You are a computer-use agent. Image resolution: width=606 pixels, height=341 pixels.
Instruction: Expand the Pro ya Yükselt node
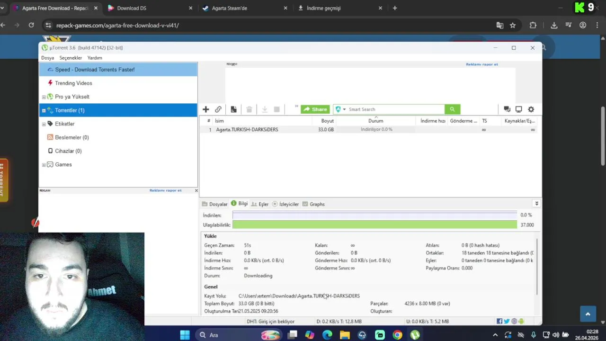(x=44, y=97)
